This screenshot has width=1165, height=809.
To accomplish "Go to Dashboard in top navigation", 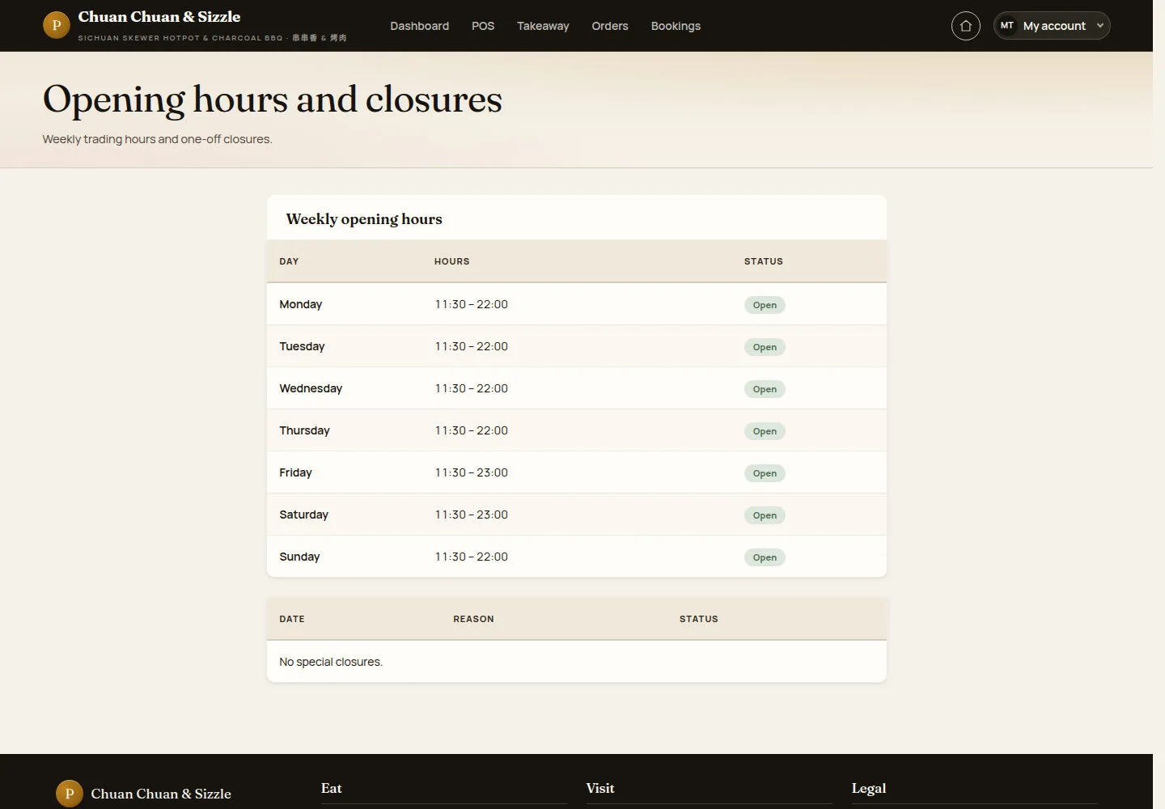I will pos(419,26).
